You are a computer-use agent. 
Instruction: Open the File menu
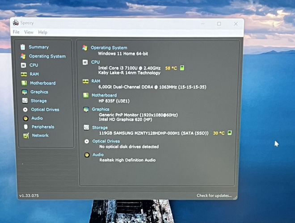click(x=16, y=32)
